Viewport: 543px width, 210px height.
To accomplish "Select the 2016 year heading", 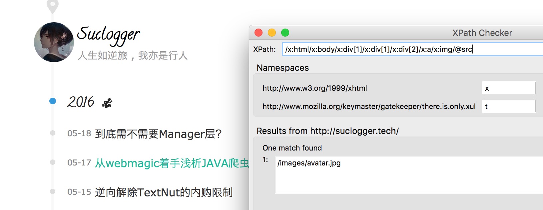I will point(81,102).
